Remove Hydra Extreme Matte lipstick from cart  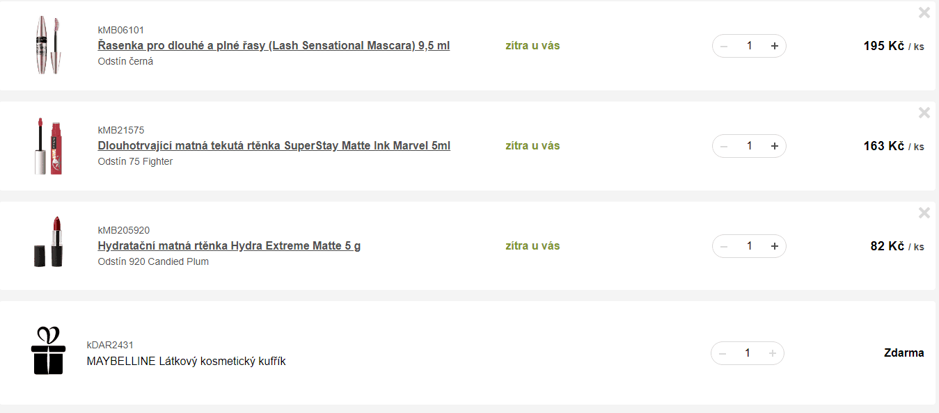click(x=924, y=213)
